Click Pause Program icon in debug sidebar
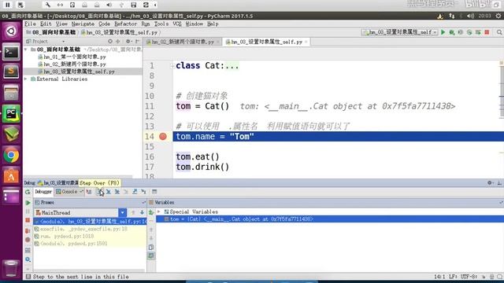The width and height of the screenshot is (504, 283). (x=28, y=211)
